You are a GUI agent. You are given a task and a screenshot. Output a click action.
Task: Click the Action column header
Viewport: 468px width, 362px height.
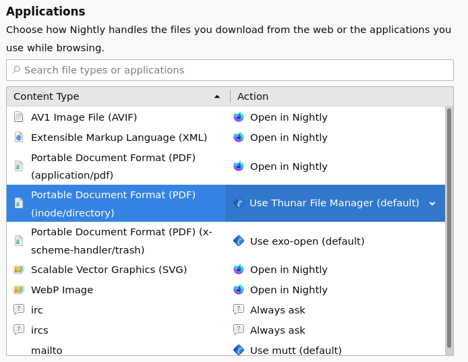click(337, 96)
